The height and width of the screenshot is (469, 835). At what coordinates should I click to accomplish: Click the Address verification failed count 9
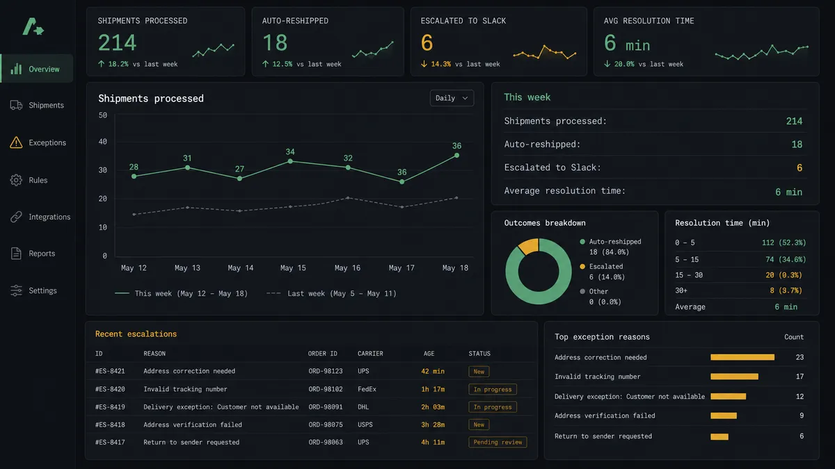pos(802,415)
